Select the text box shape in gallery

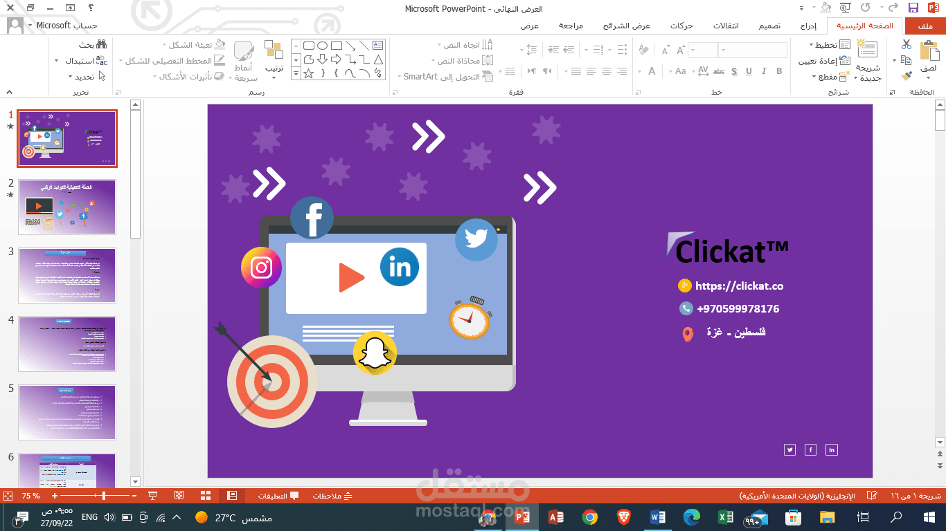[378, 45]
